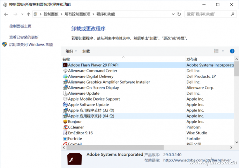Select the Alienware Command Center row name

tap(92, 71)
